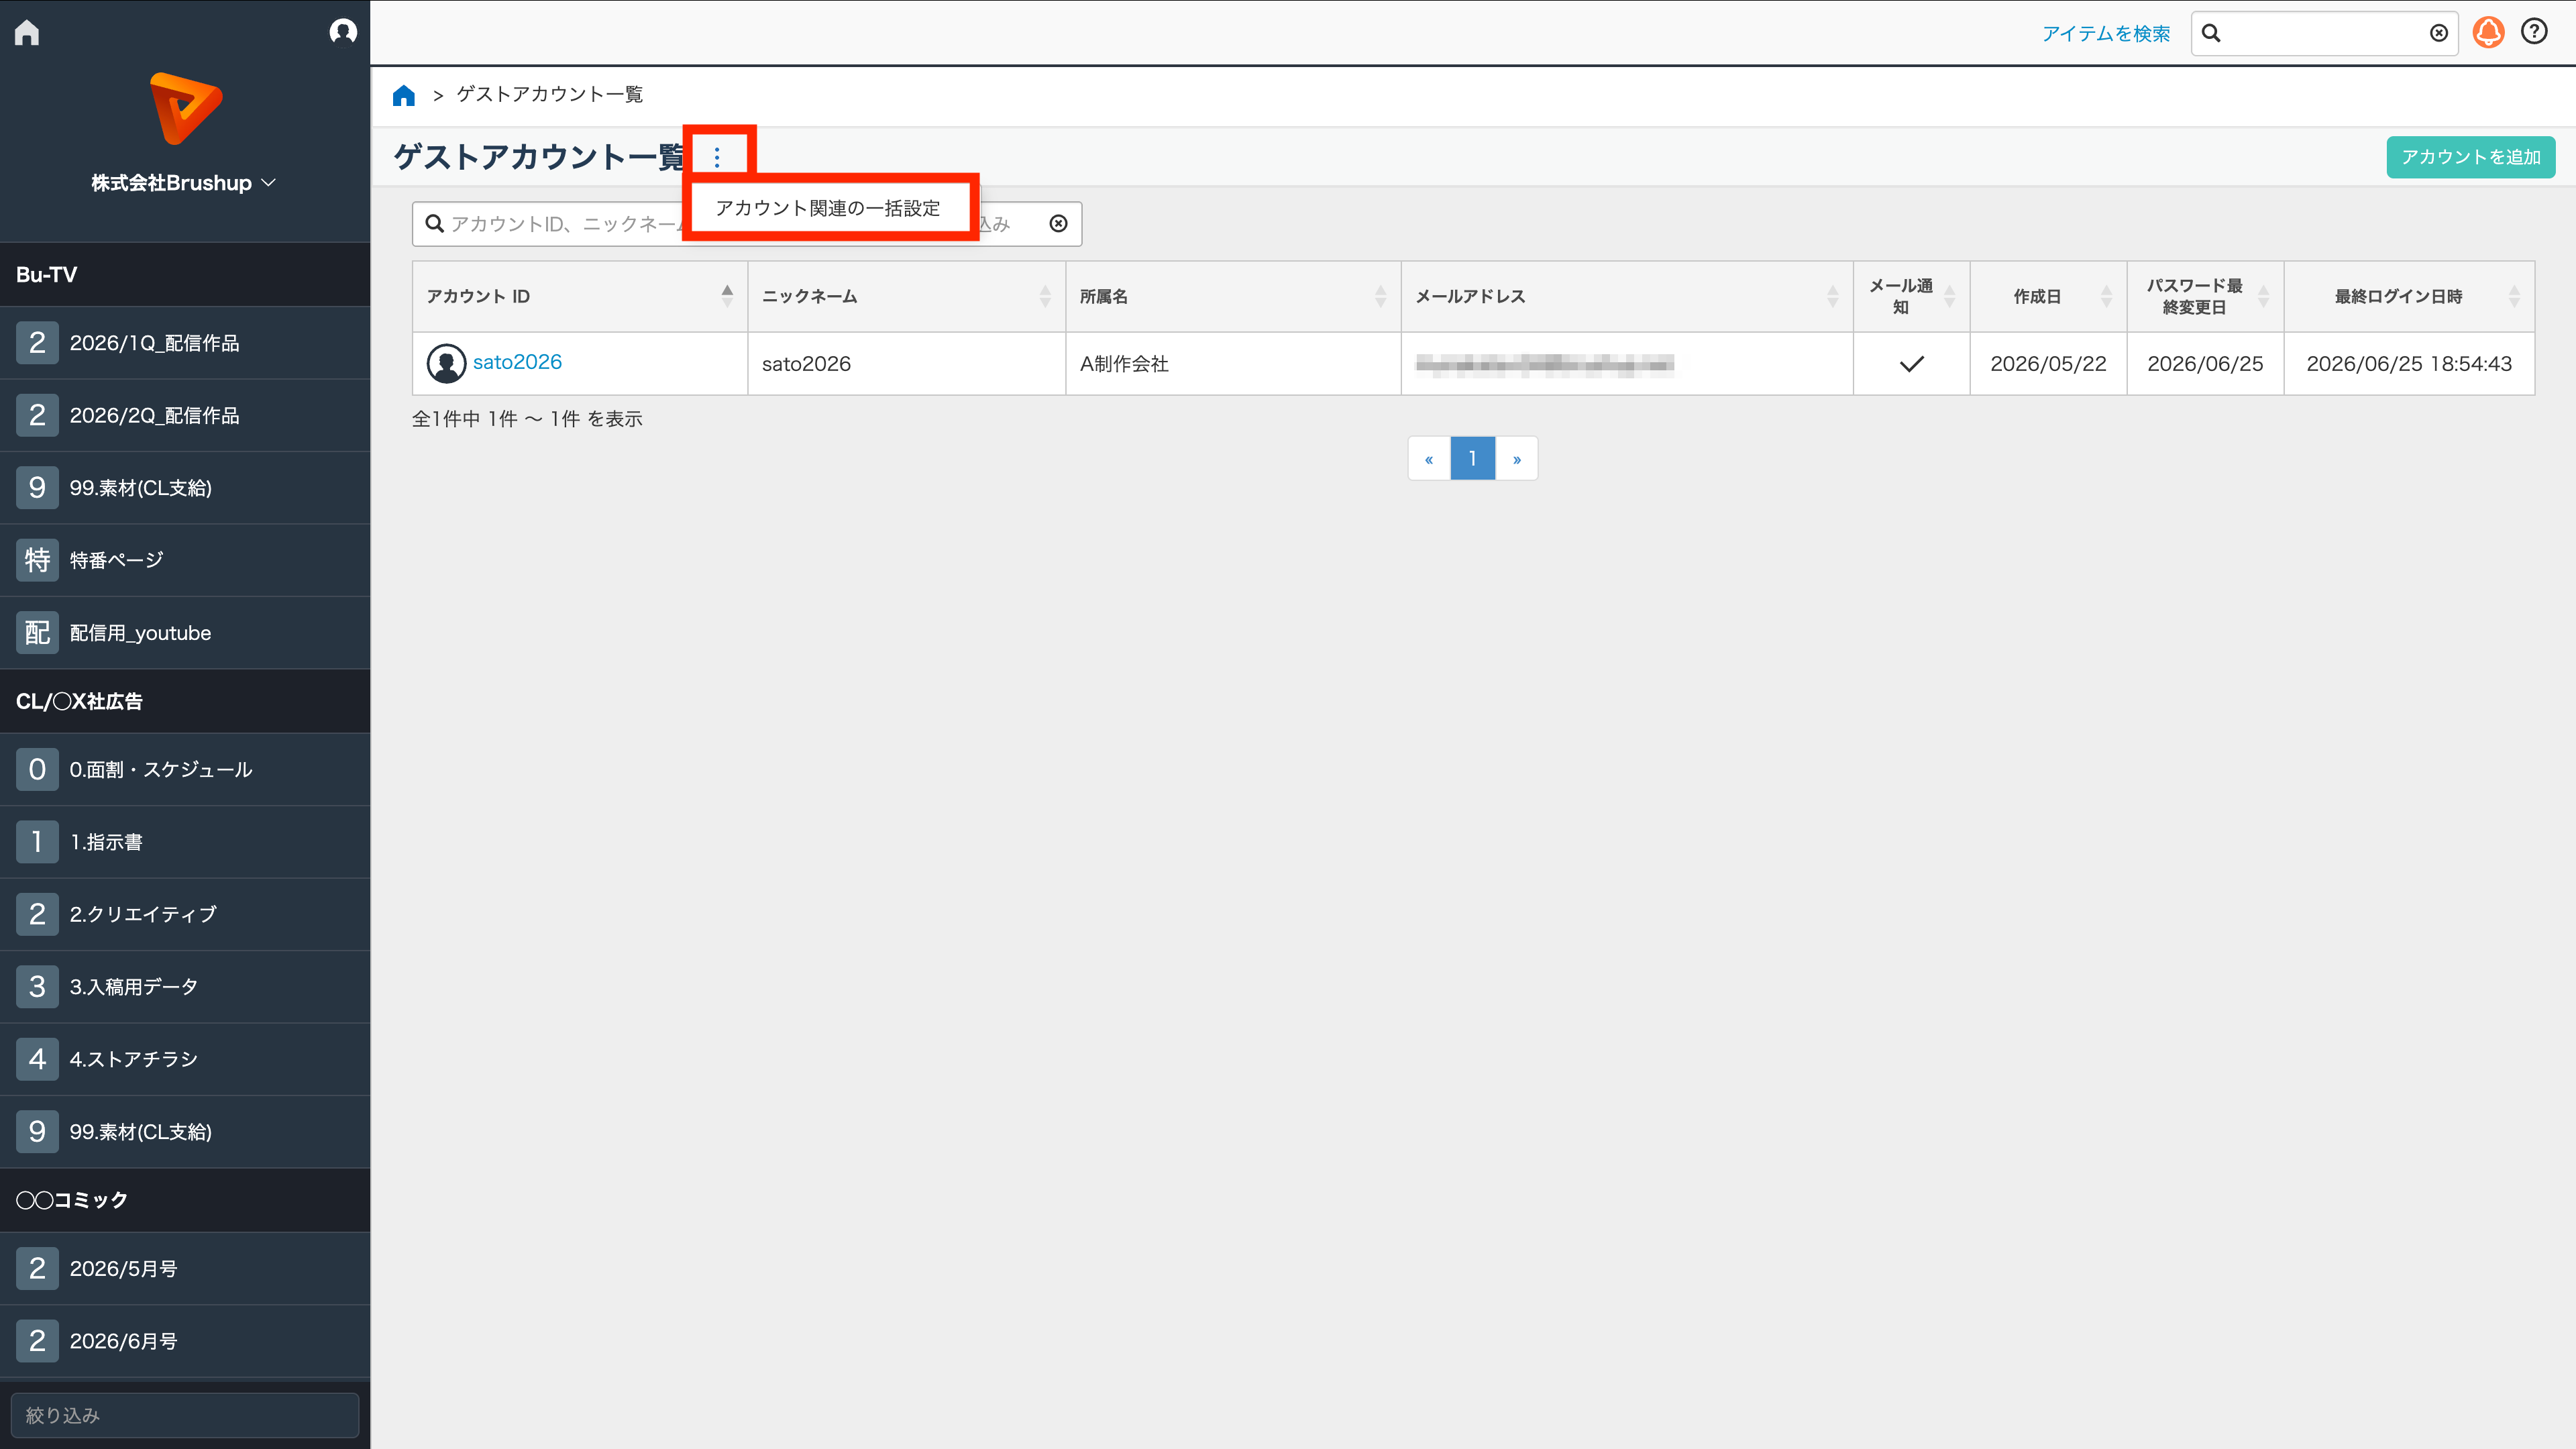Viewport: 2576px width, 1449px height.
Task: Click the 絞り込み filter field in the sidebar
Action: [185, 1415]
